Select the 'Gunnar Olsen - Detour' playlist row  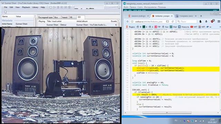77,25
